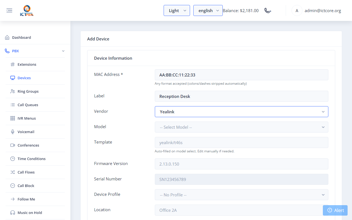
Task: Click the Extensions hash icon
Action: click(13, 64)
